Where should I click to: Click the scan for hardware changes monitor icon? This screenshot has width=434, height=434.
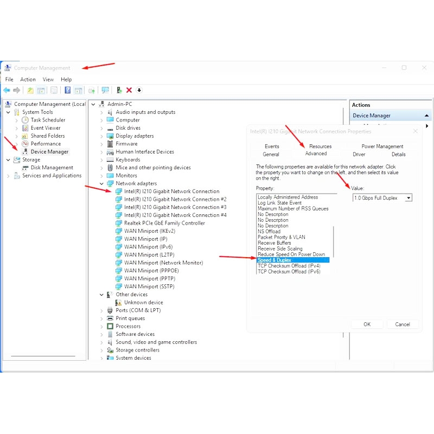coord(105,90)
